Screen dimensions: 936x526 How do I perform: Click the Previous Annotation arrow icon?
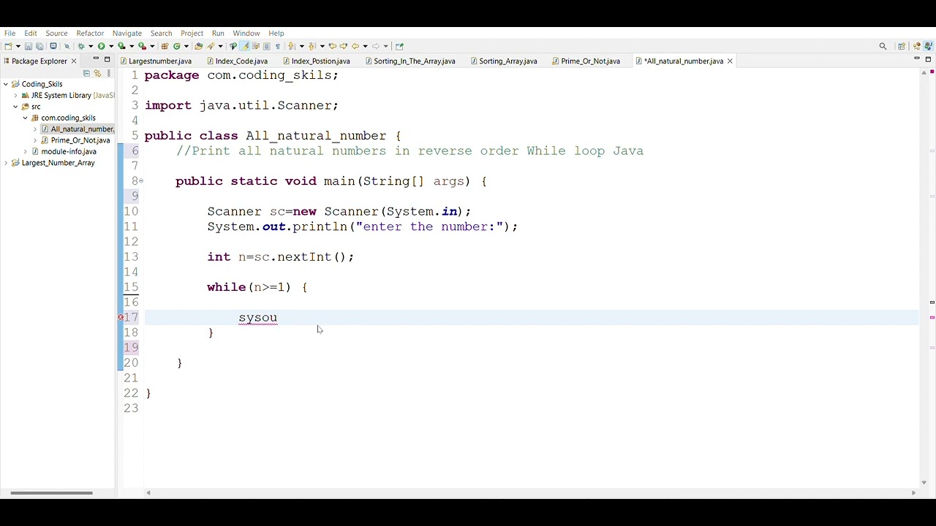pyautogui.click(x=312, y=46)
